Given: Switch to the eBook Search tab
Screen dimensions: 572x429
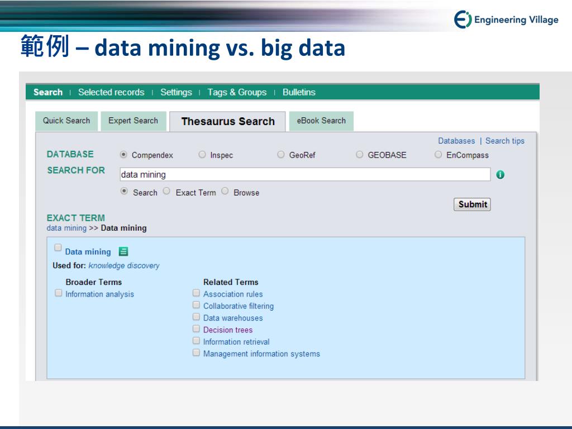Looking at the screenshot, I should [x=321, y=121].
